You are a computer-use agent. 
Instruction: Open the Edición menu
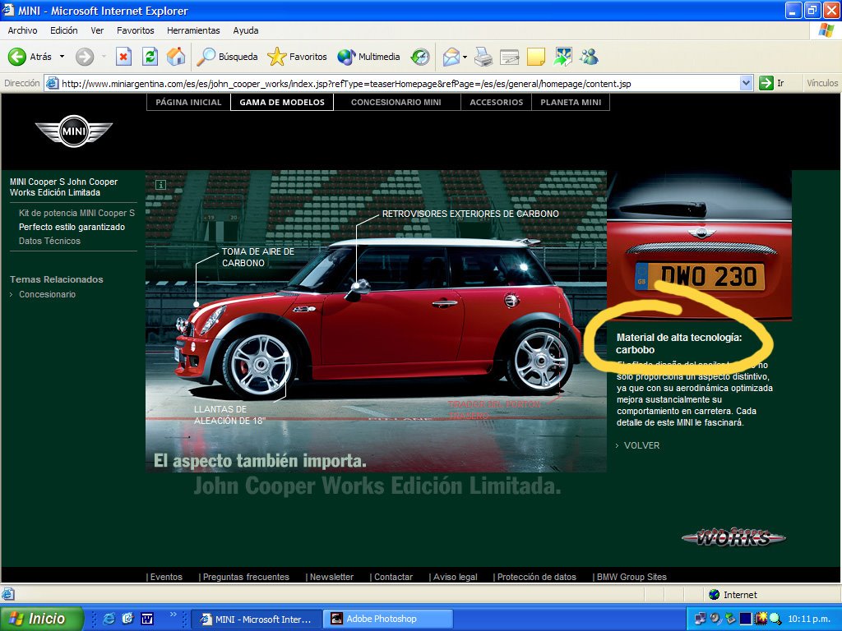coord(64,30)
